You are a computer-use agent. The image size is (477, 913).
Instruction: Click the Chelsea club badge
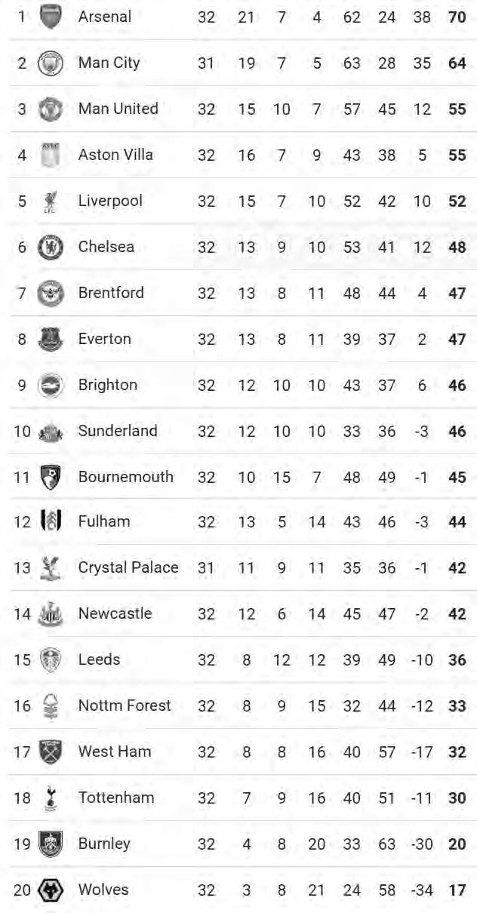click(x=51, y=247)
